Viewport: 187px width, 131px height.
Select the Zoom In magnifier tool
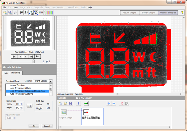(x=21, y=13)
